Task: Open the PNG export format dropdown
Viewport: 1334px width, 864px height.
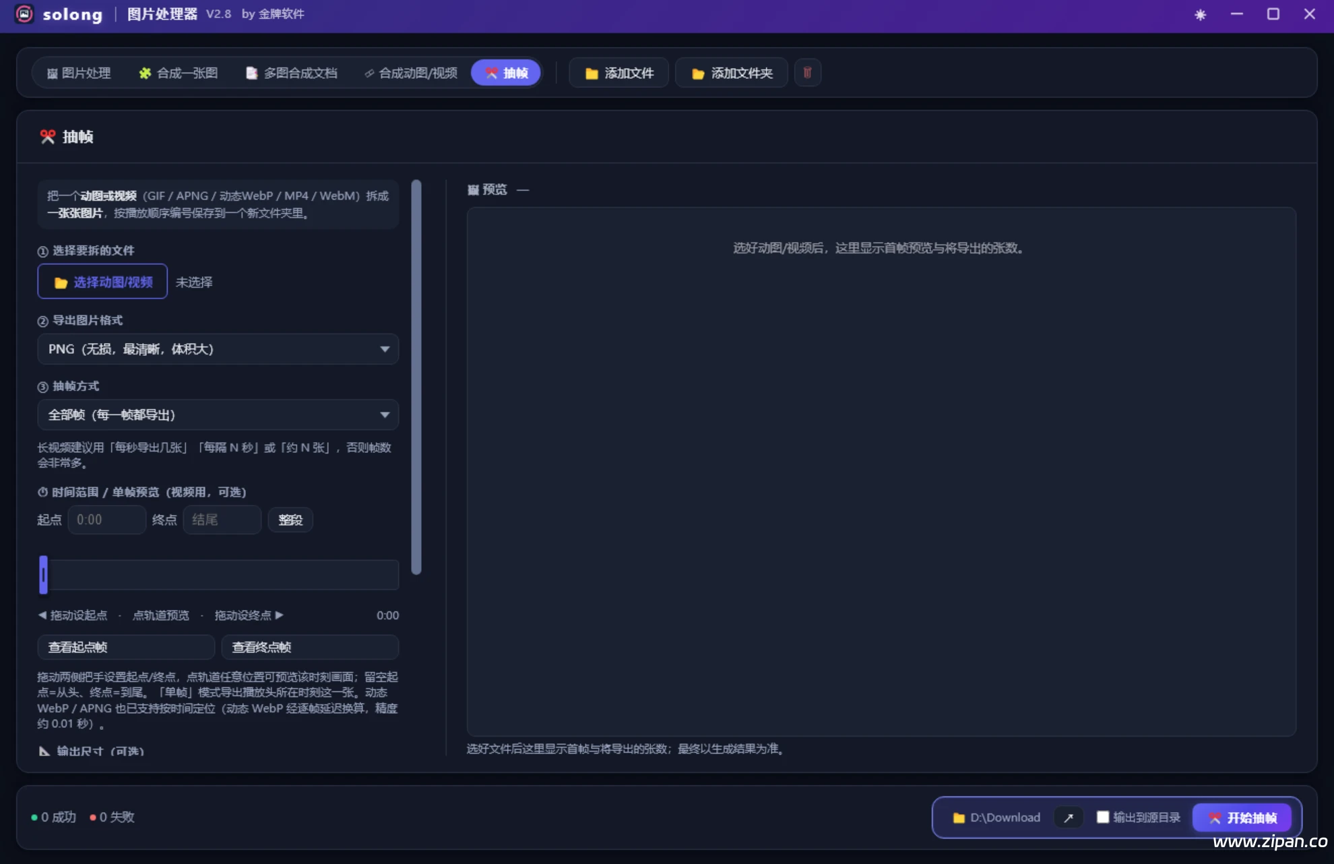Action: pos(218,349)
